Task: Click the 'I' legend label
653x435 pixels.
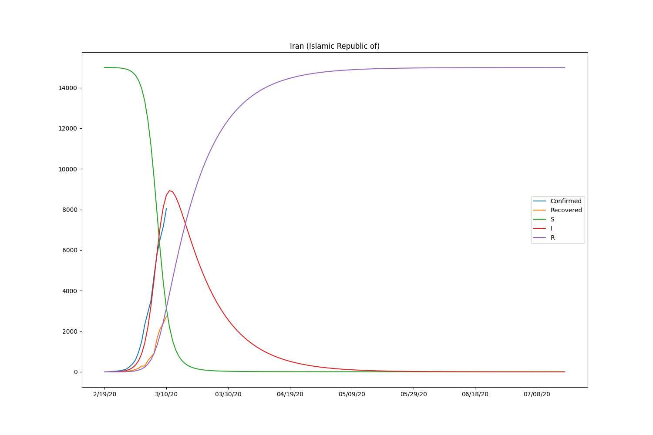Action: (x=552, y=229)
